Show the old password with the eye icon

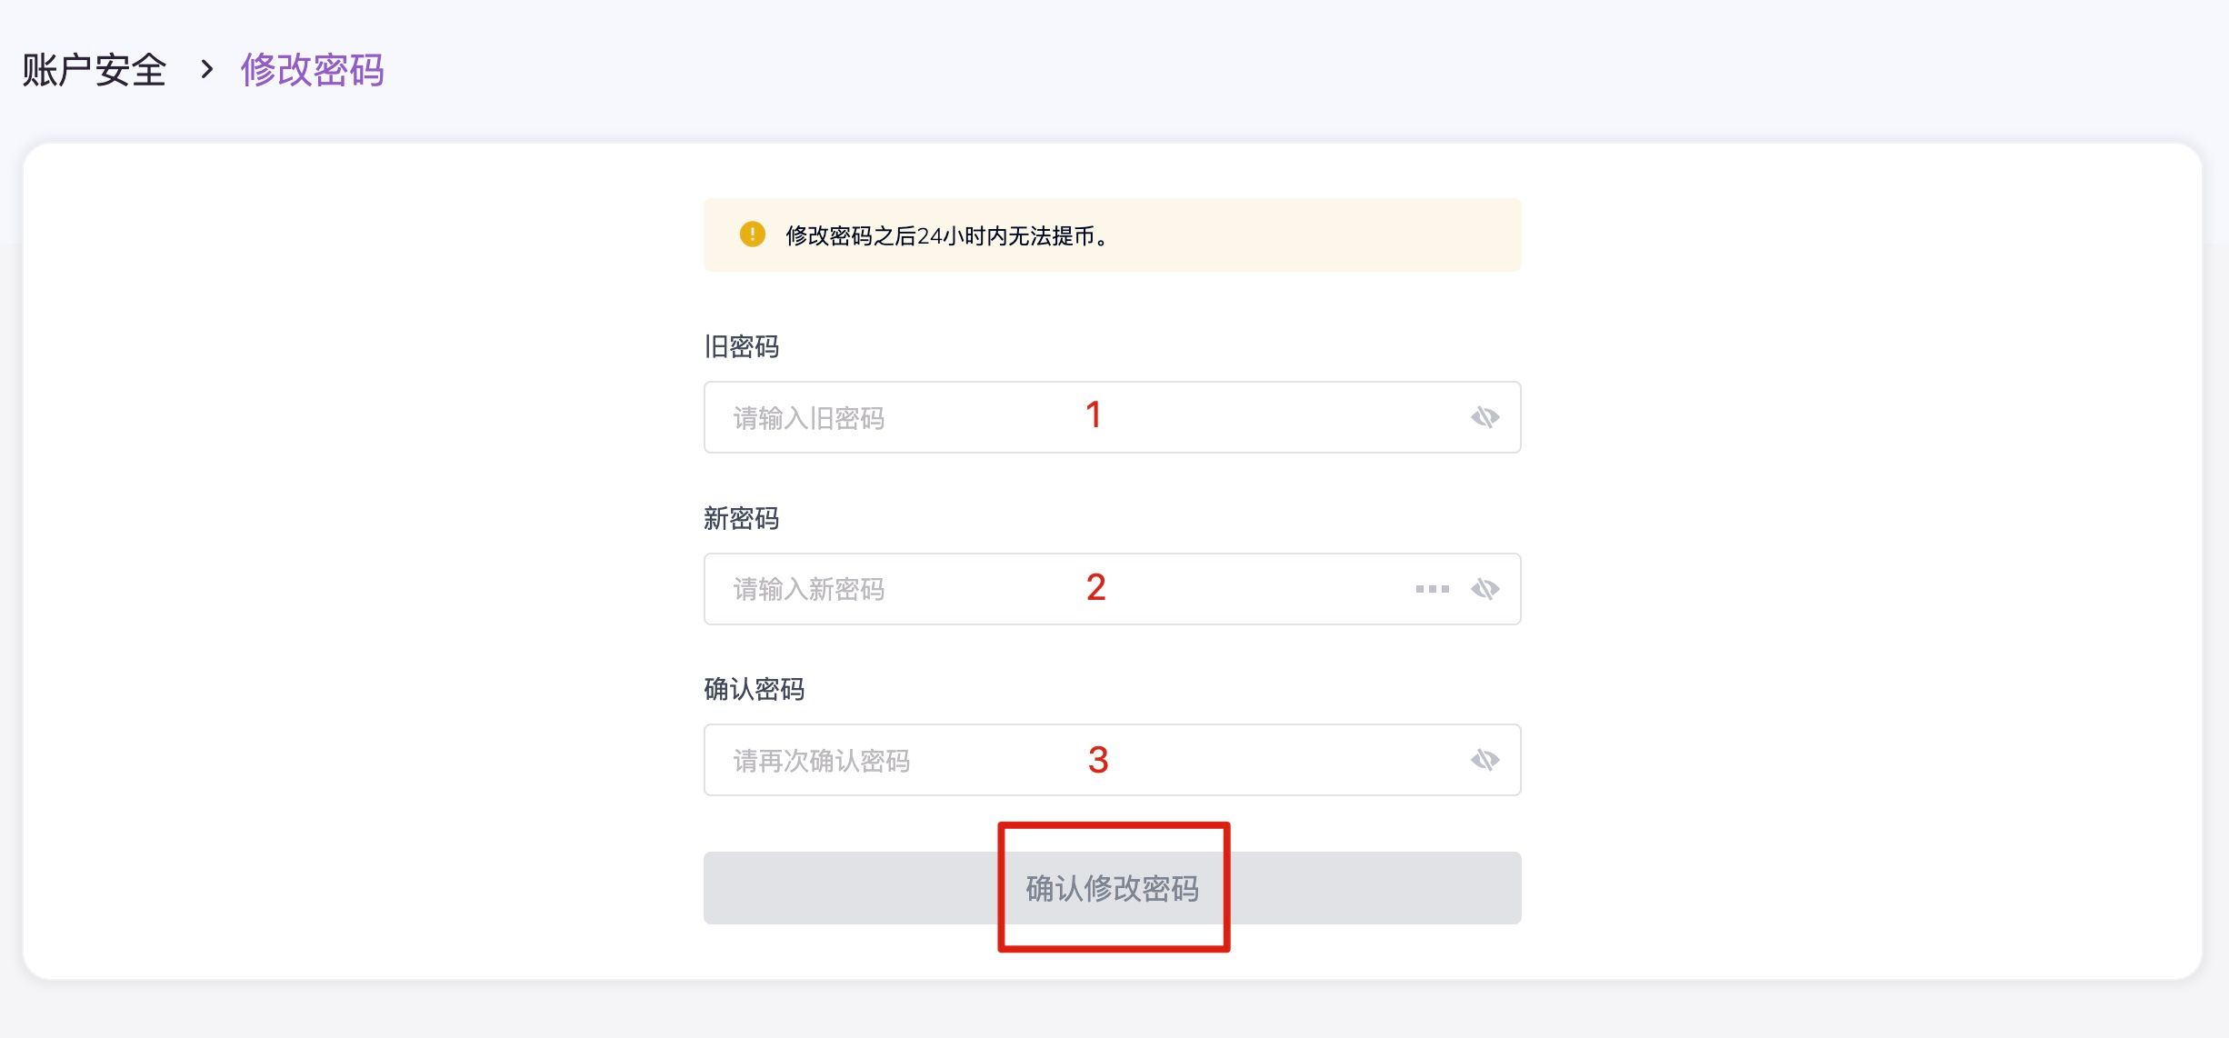(1484, 417)
